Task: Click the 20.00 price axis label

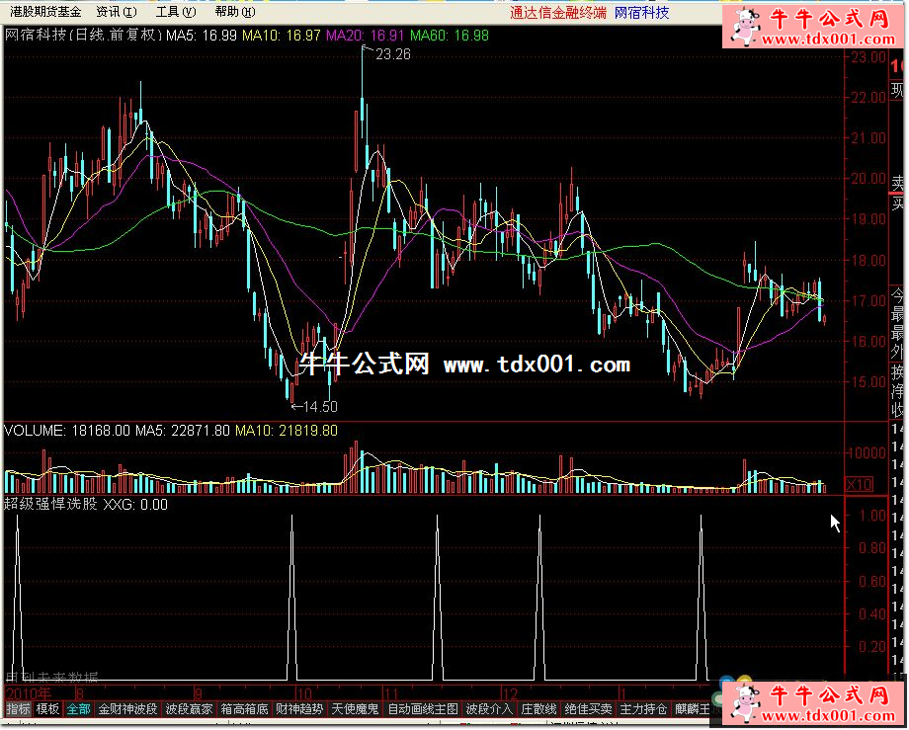Action: tap(868, 179)
